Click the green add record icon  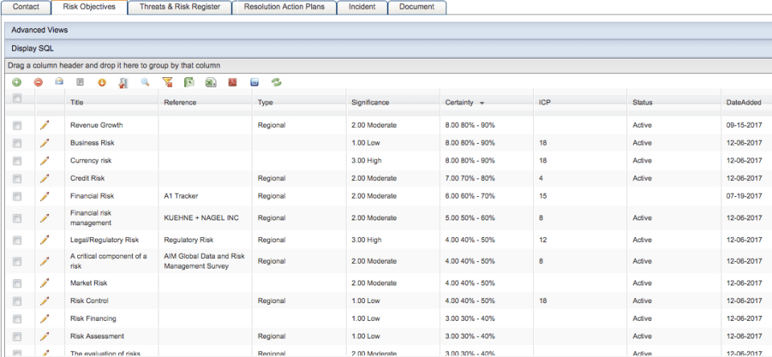17,82
